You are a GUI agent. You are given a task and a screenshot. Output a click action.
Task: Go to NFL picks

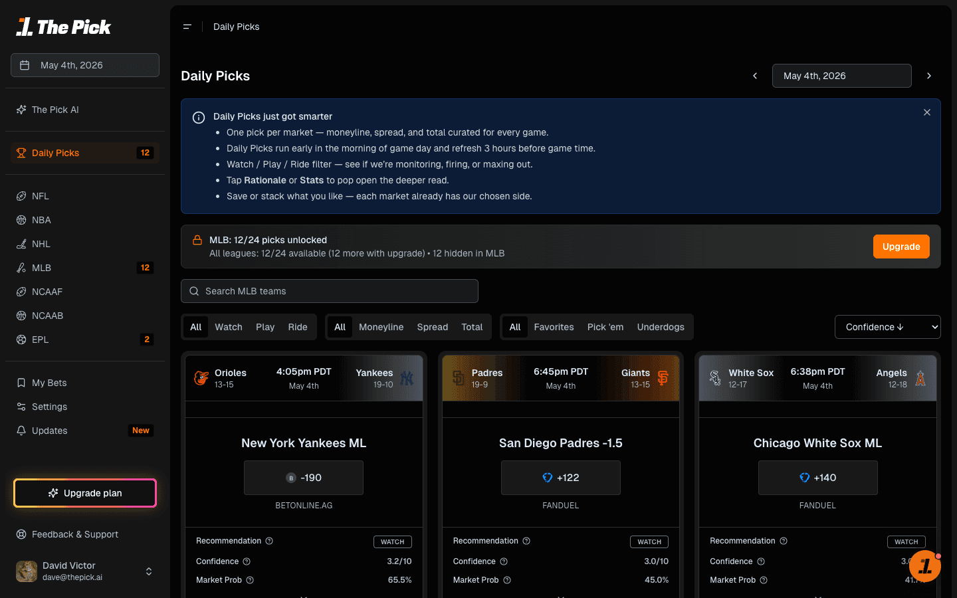(85, 196)
